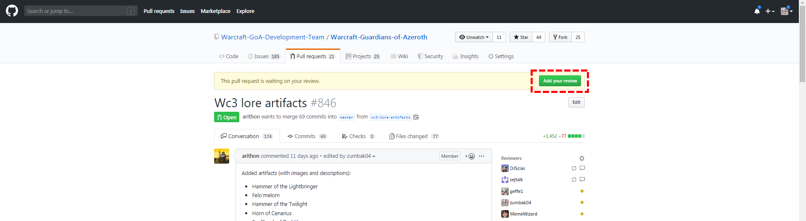Expand the plus create-new dropdown
Image resolution: width=806 pixels, height=221 pixels.
[770, 11]
